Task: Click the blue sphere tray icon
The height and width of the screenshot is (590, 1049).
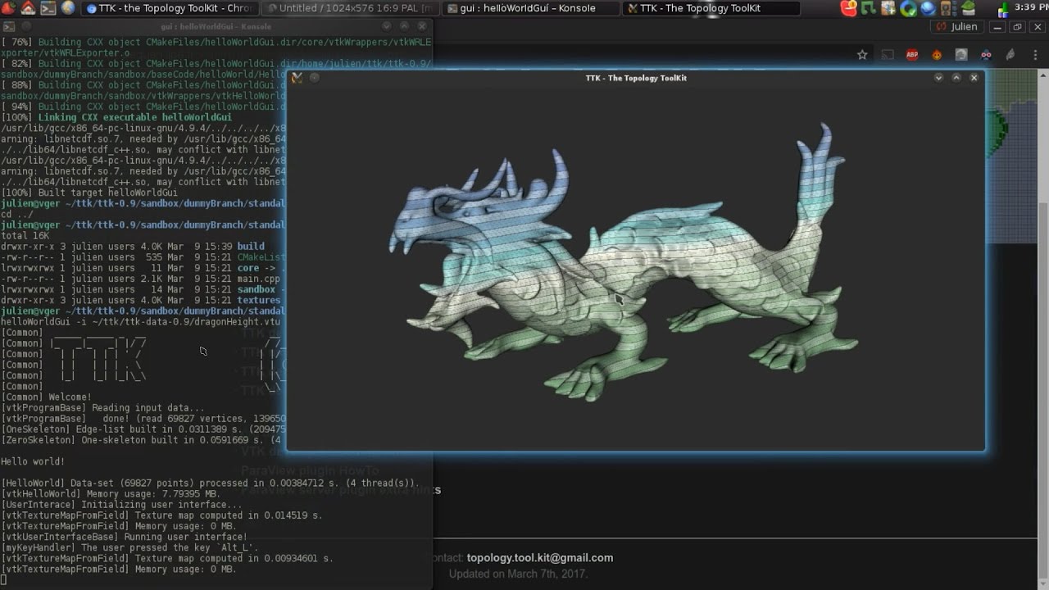Action: tap(928, 8)
